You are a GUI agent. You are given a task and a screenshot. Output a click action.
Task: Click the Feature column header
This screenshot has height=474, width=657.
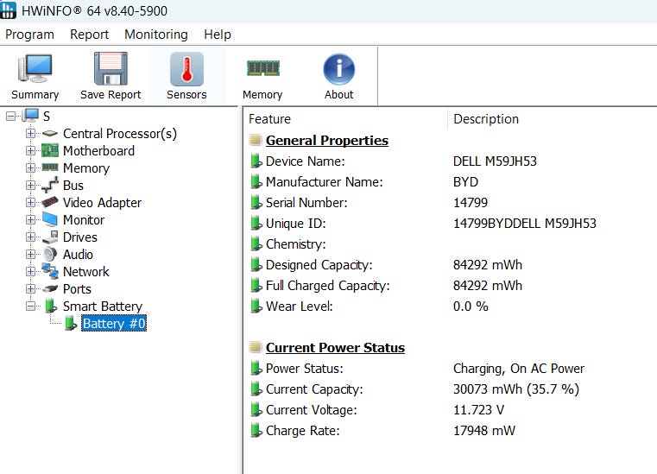[269, 119]
